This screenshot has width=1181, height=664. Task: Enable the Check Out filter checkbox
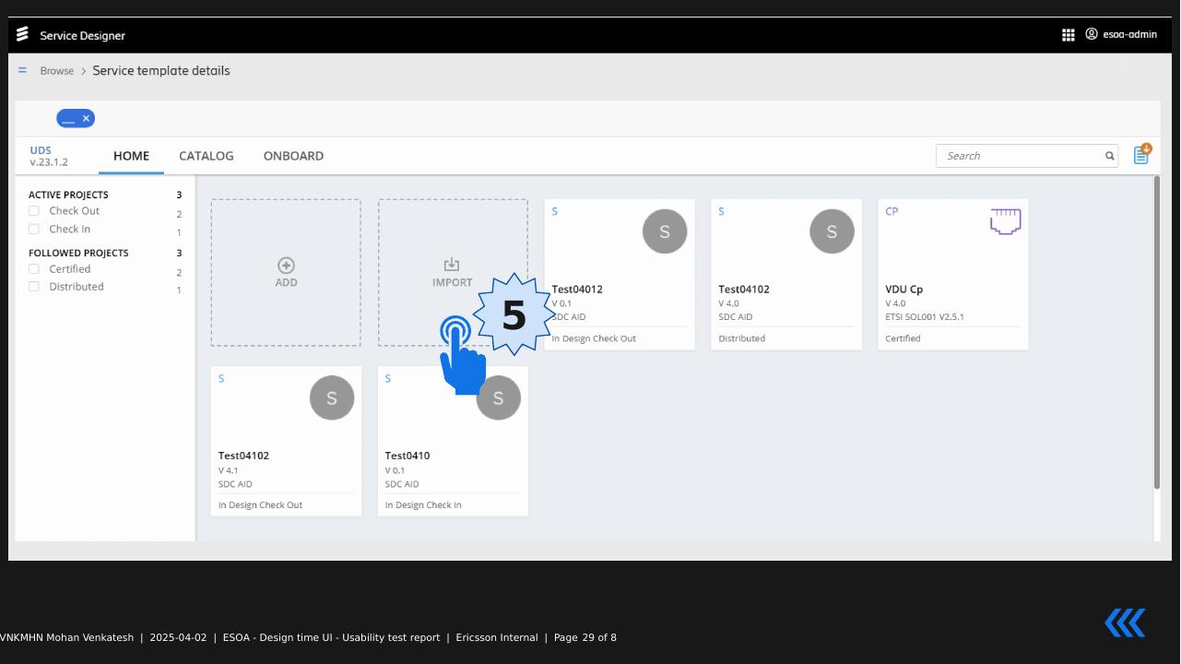click(34, 211)
